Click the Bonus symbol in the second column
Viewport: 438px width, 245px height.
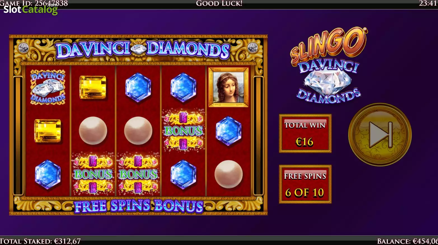click(93, 174)
